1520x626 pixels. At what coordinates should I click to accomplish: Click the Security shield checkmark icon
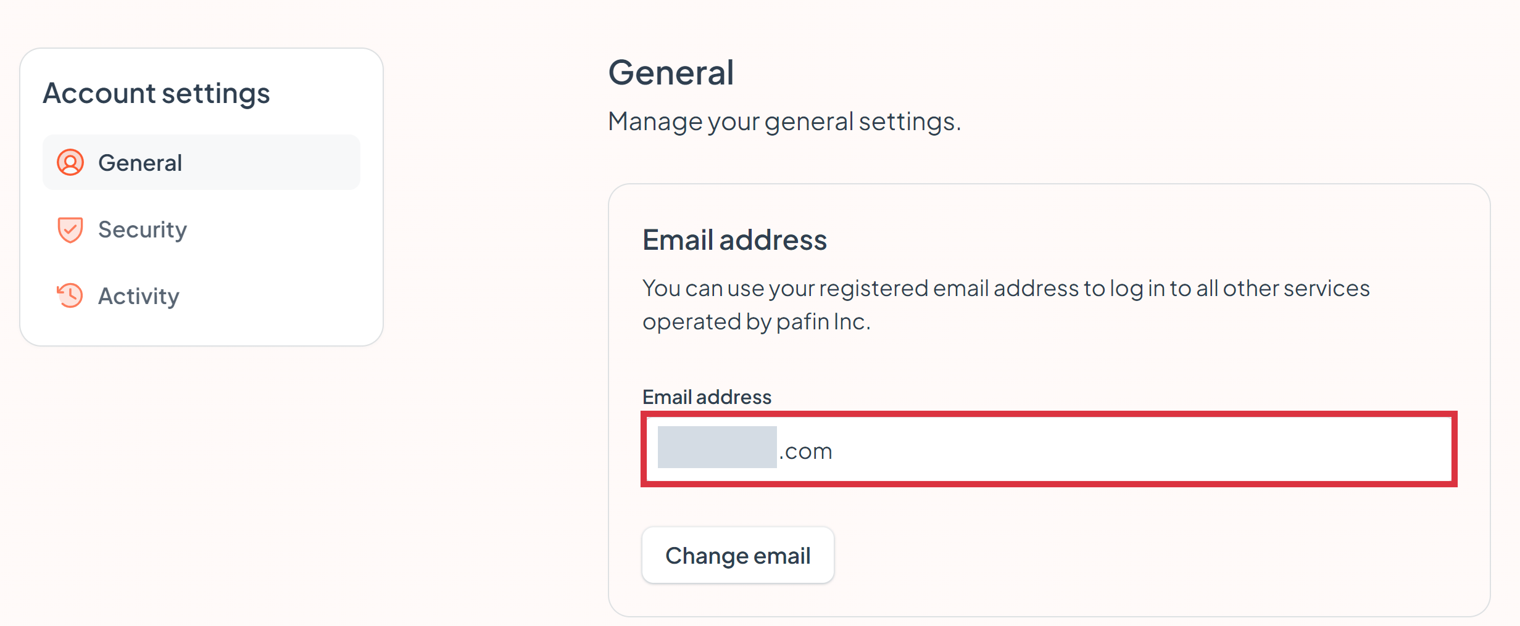tap(70, 229)
